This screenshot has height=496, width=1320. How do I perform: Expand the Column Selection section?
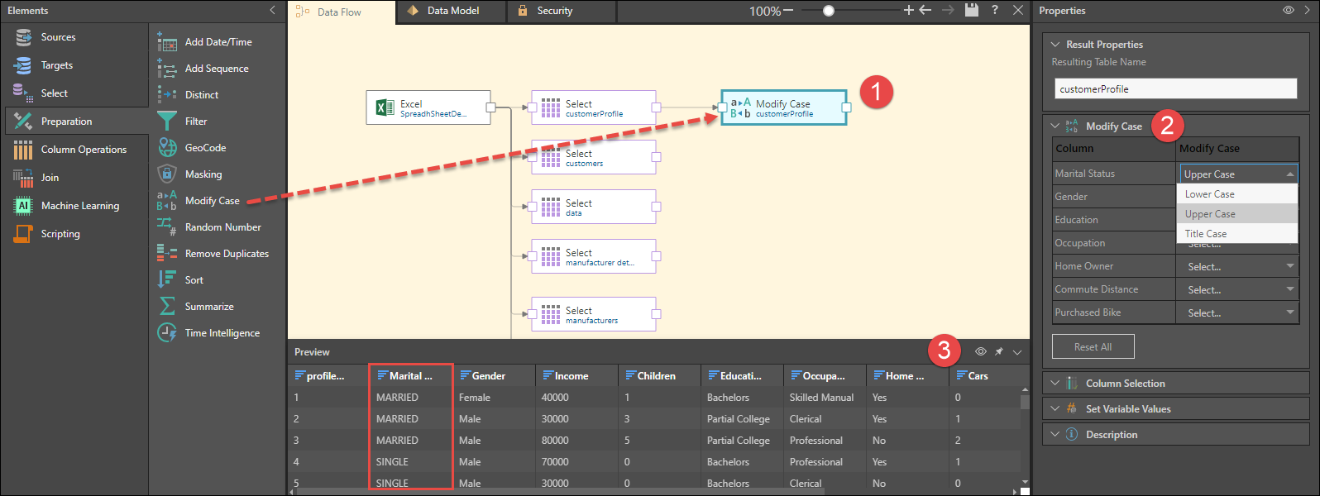(1125, 384)
